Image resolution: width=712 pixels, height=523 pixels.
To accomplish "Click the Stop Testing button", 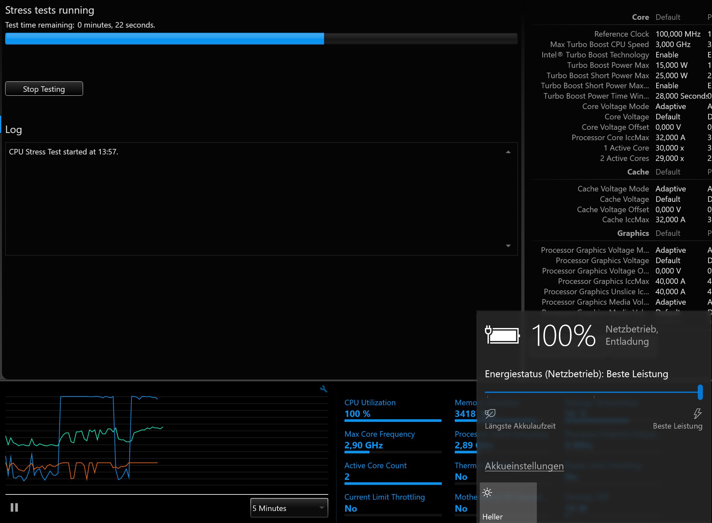I will (x=44, y=89).
